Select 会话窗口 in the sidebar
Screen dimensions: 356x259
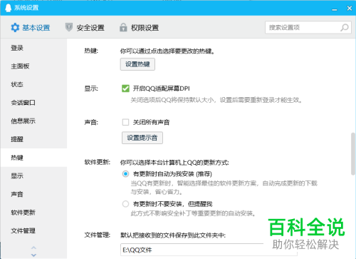(33, 103)
